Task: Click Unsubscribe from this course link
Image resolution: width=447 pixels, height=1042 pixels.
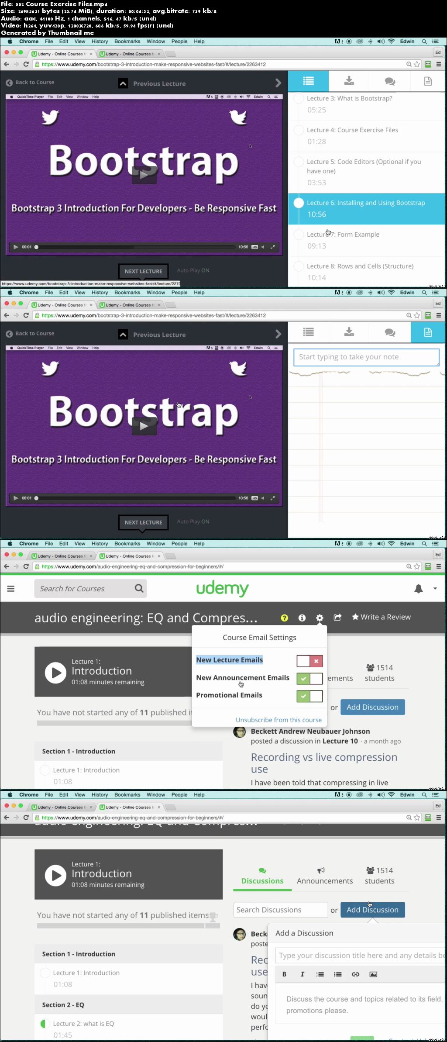Action: tap(279, 720)
